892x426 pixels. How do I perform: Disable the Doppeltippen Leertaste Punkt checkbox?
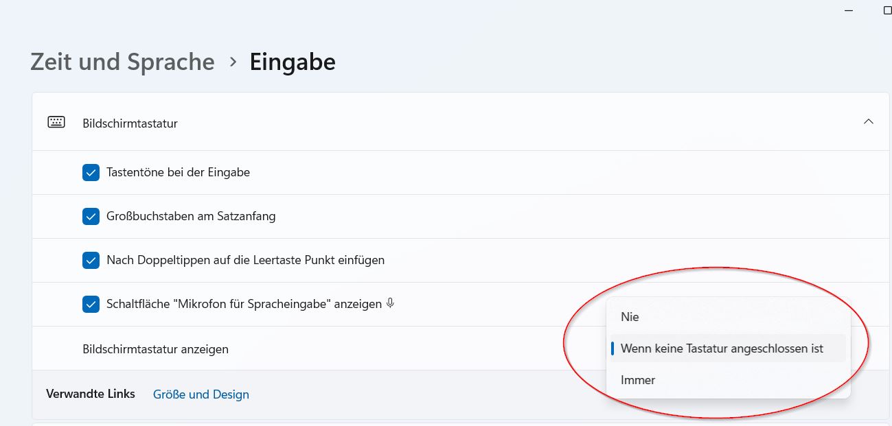[91, 260]
